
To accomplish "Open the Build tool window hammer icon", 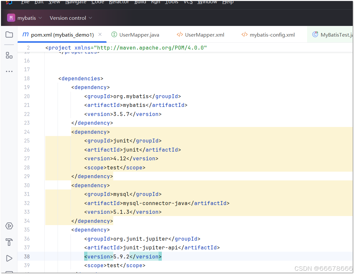I will point(9,242).
